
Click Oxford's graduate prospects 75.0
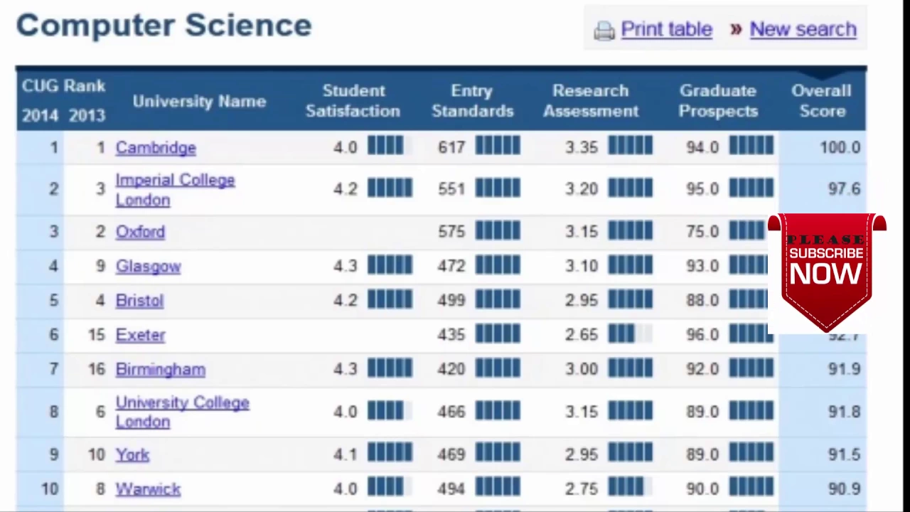pos(702,231)
